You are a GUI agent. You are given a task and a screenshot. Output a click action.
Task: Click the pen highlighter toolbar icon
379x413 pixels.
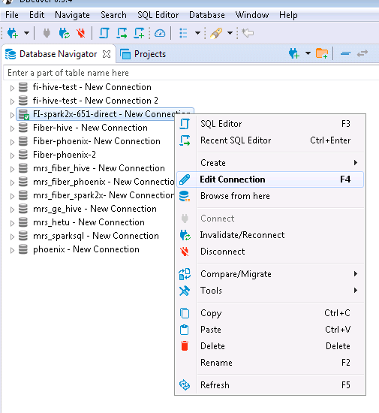tap(216, 33)
